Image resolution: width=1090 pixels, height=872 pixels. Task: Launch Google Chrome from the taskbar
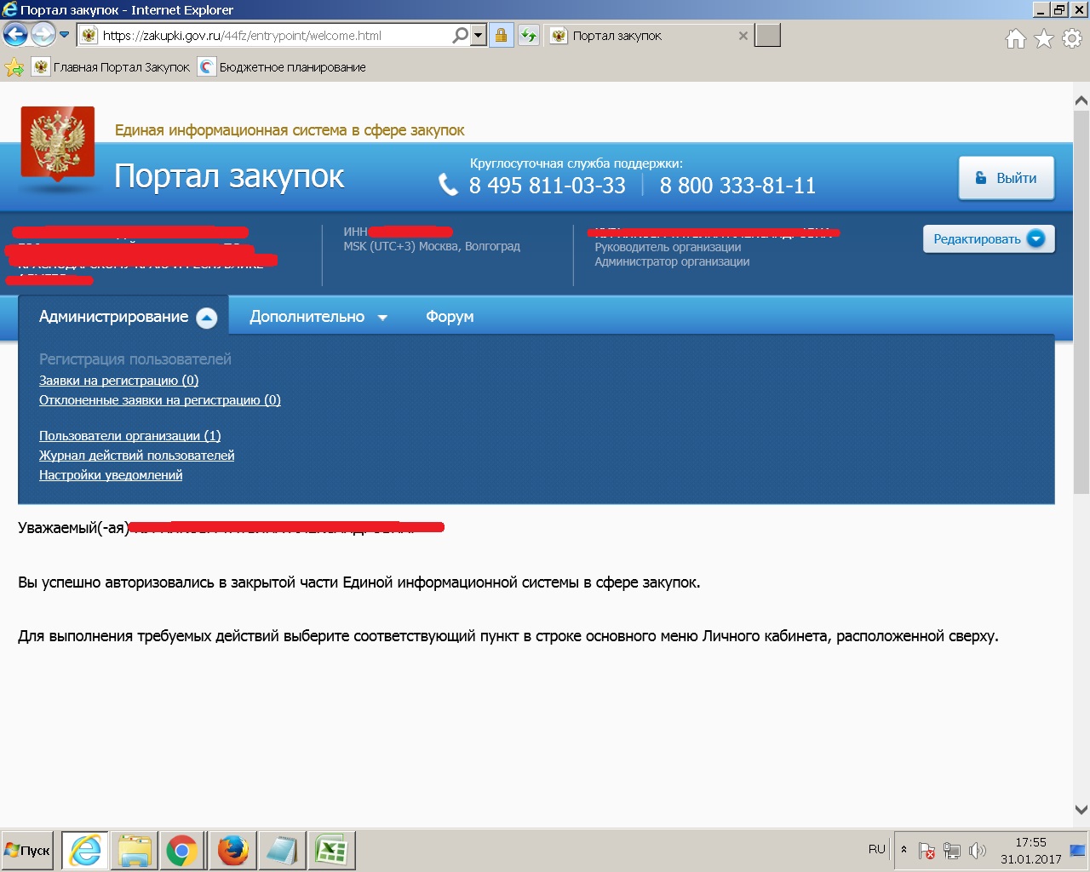(x=181, y=850)
